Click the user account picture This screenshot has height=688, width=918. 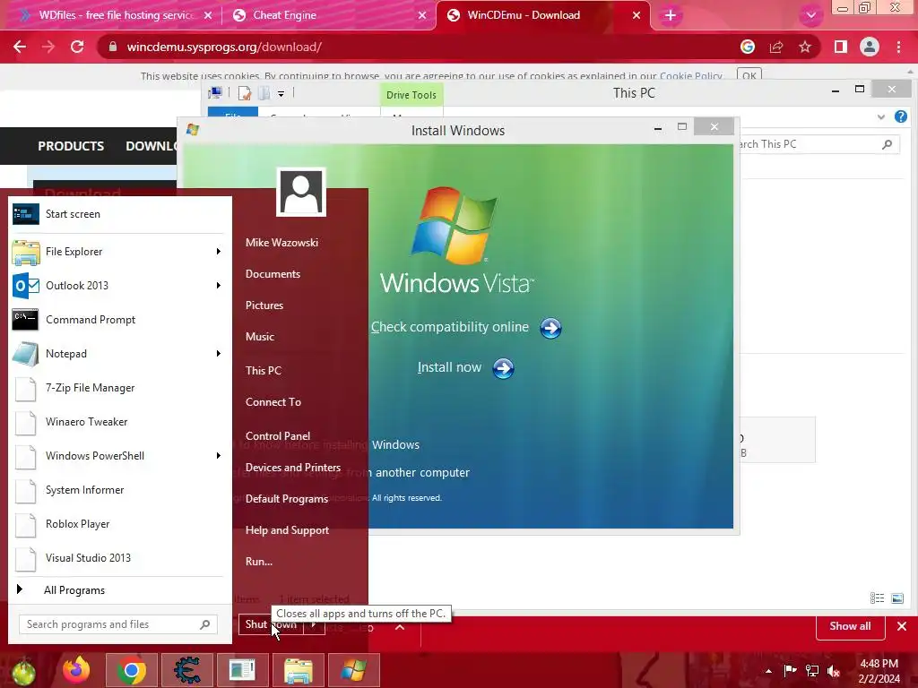(301, 192)
